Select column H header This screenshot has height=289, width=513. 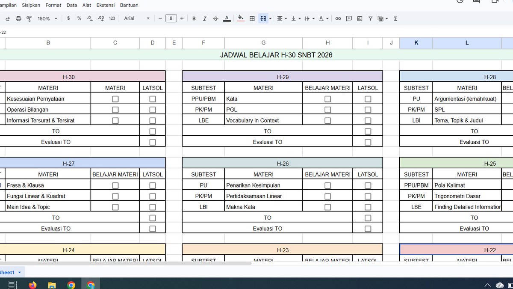(x=327, y=43)
